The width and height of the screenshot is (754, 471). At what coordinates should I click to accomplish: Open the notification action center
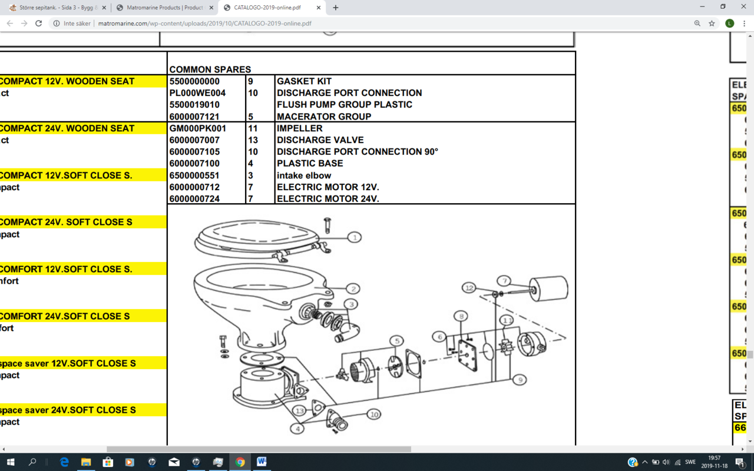point(740,462)
